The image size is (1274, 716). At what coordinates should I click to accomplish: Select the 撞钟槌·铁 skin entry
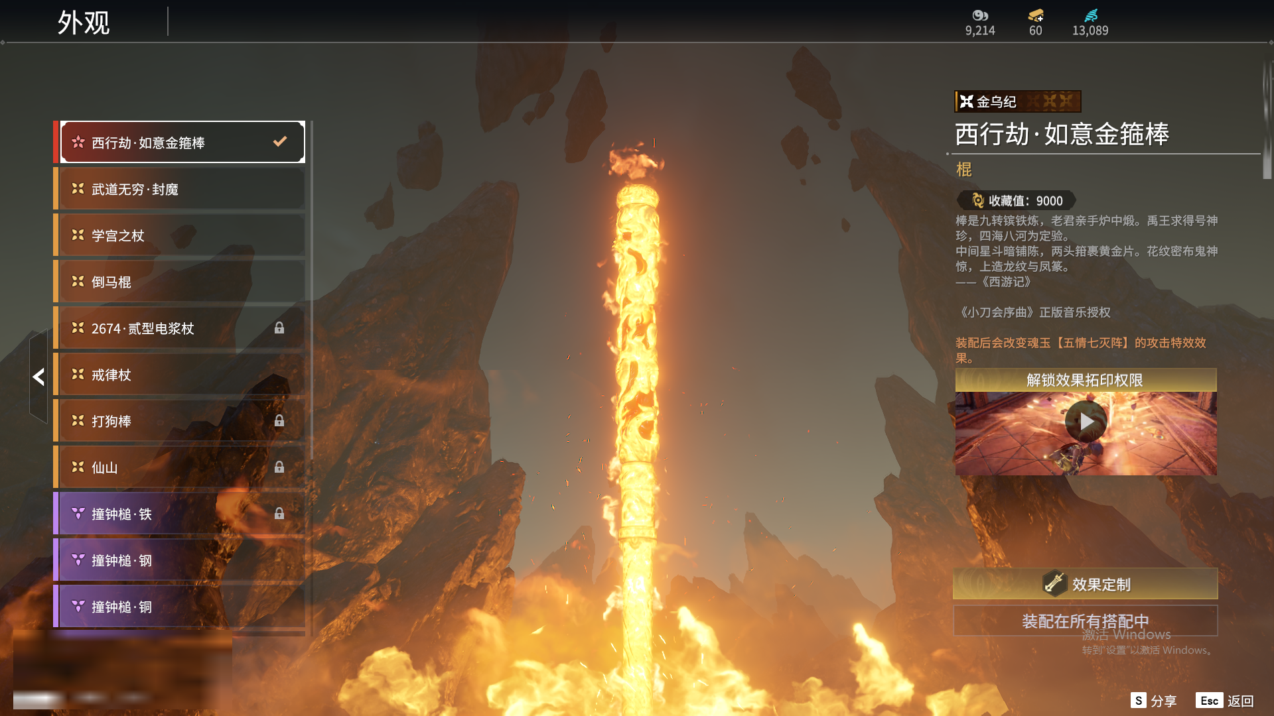pos(179,514)
